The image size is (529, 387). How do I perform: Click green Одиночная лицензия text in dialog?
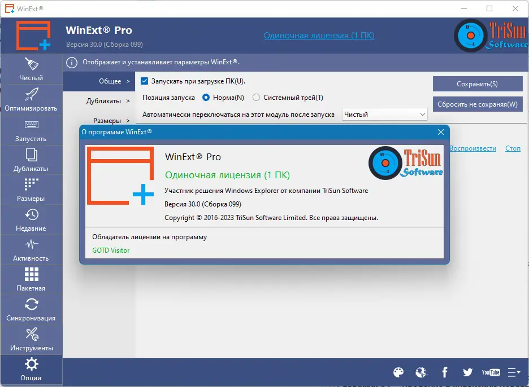(227, 175)
